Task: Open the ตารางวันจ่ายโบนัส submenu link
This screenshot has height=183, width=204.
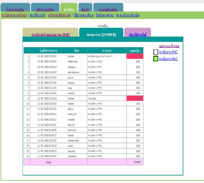Action: [128, 15]
